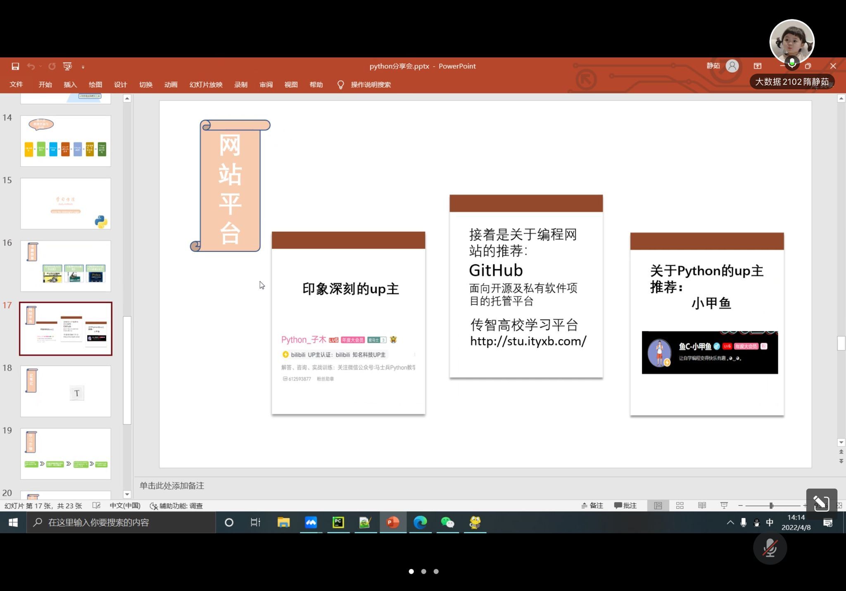Click the Slide Show view icon in status bar
This screenshot has height=591, width=846.
(724, 506)
